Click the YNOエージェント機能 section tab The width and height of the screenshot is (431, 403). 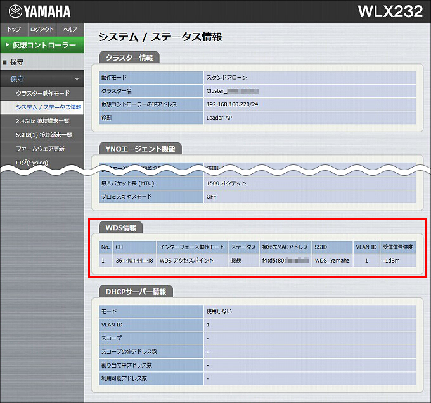[x=140, y=149]
